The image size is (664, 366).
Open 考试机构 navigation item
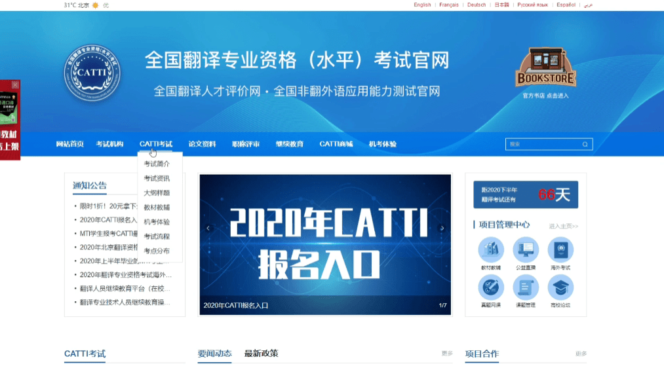point(109,144)
